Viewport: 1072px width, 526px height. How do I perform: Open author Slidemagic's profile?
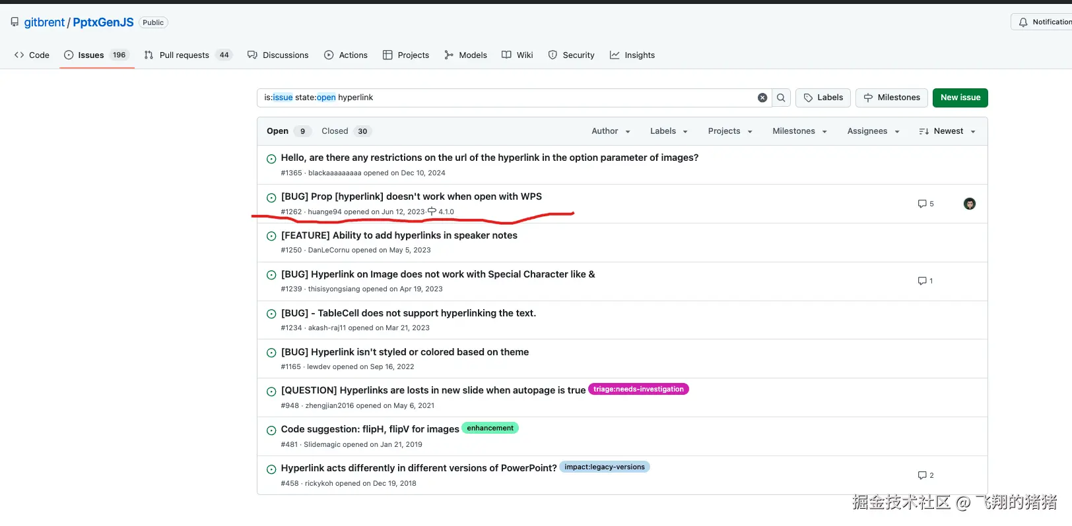point(322,444)
